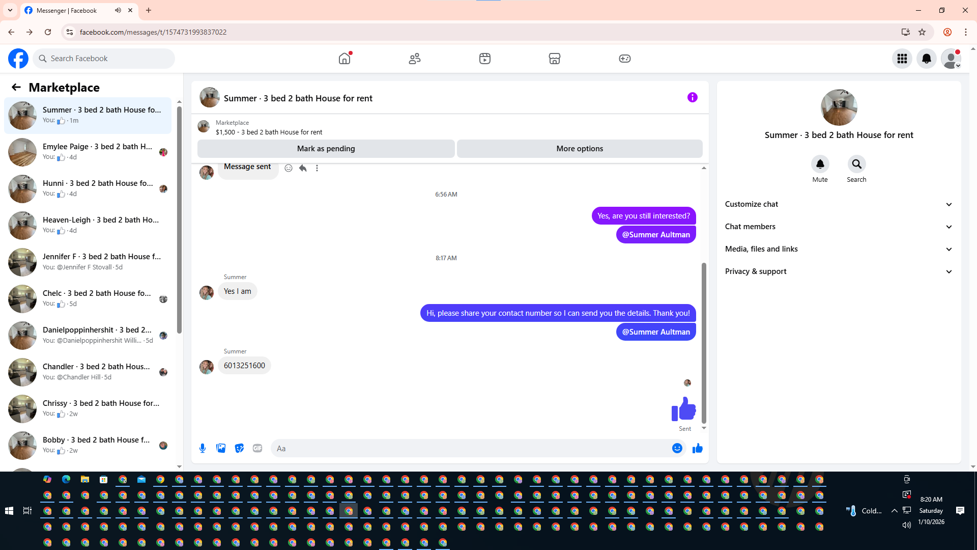The height and width of the screenshot is (550, 977).
Task: Open the Facebook menu grid icon
Action: tap(902, 59)
